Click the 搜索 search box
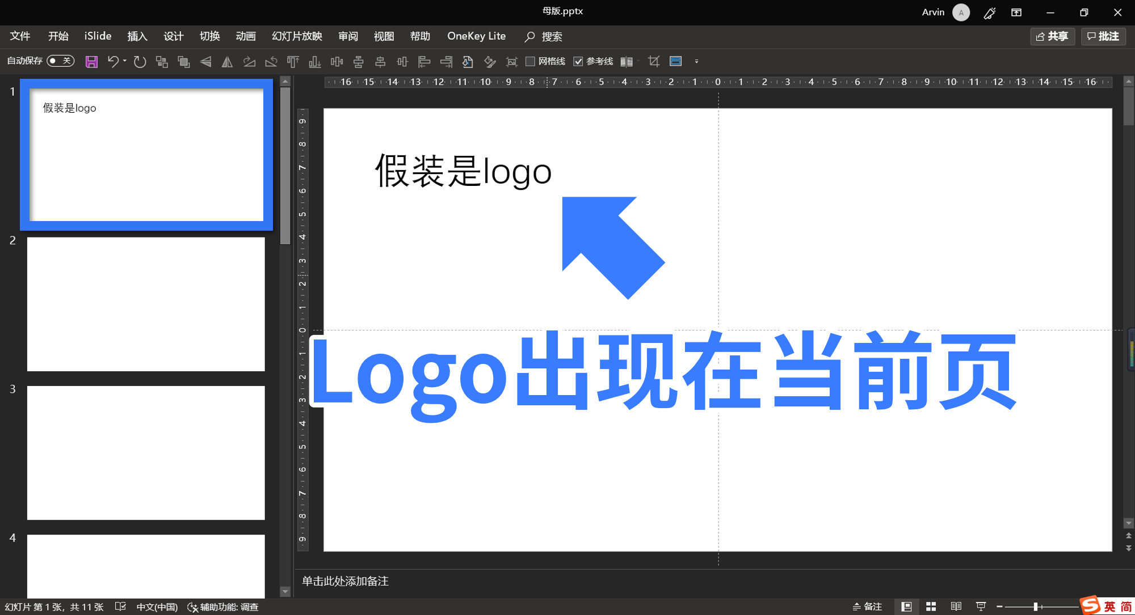Viewport: 1135px width, 615px height. (544, 36)
